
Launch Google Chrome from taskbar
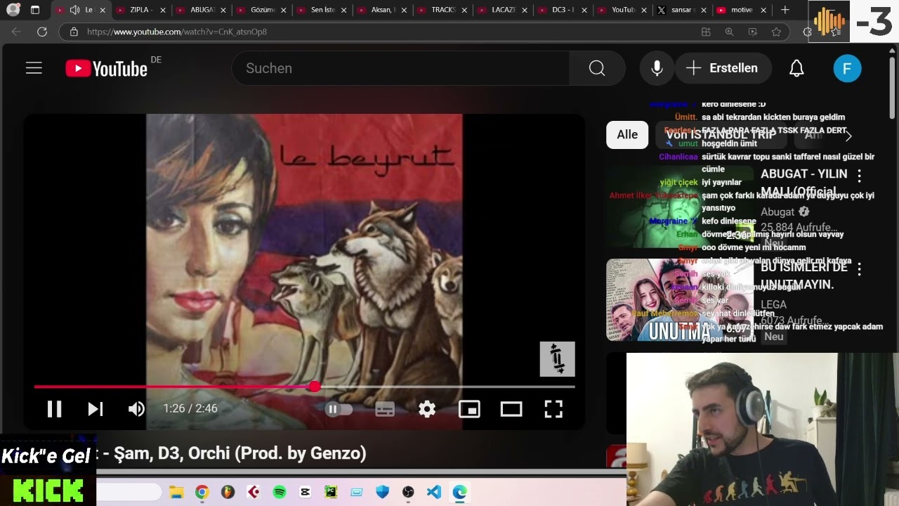click(x=202, y=492)
